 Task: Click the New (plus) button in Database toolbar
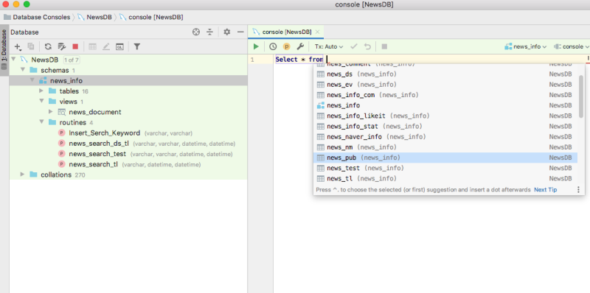[17, 46]
